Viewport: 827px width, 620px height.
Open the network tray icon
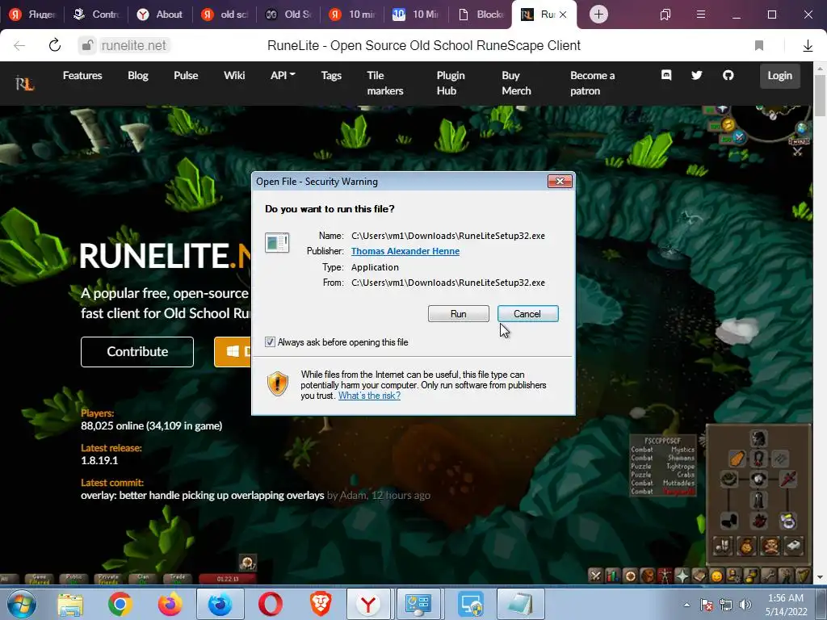726,605
